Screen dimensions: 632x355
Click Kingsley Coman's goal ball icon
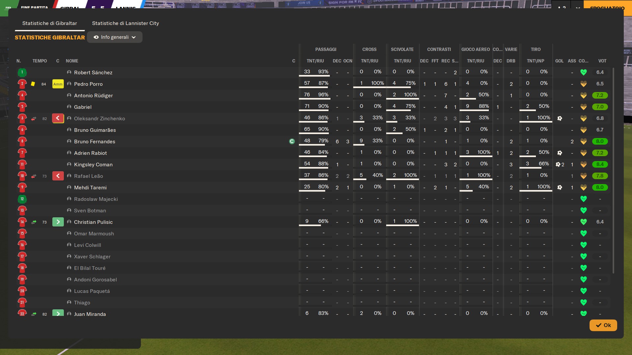click(x=558, y=164)
